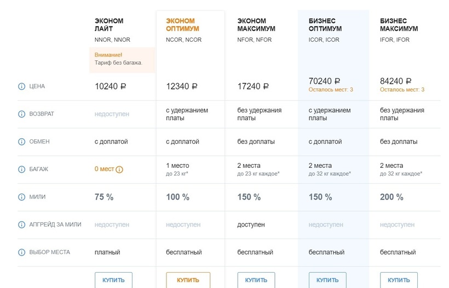The height and width of the screenshot is (288, 449).
Task: Click the info icon beside МИЛИ
Action: click(x=22, y=197)
